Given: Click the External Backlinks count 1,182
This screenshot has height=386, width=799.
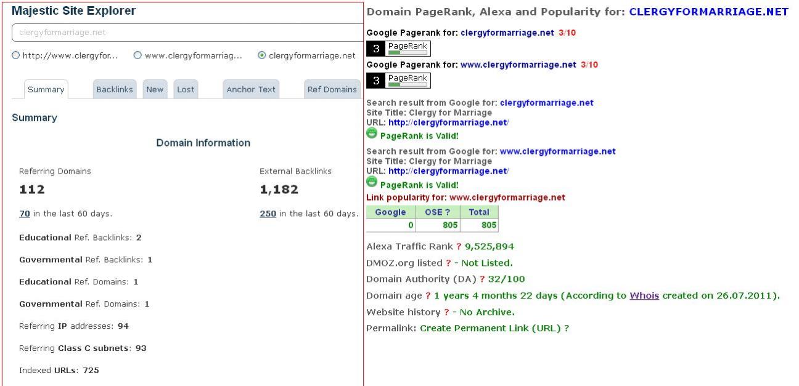Looking at the screenshot, I should [279, 190].
